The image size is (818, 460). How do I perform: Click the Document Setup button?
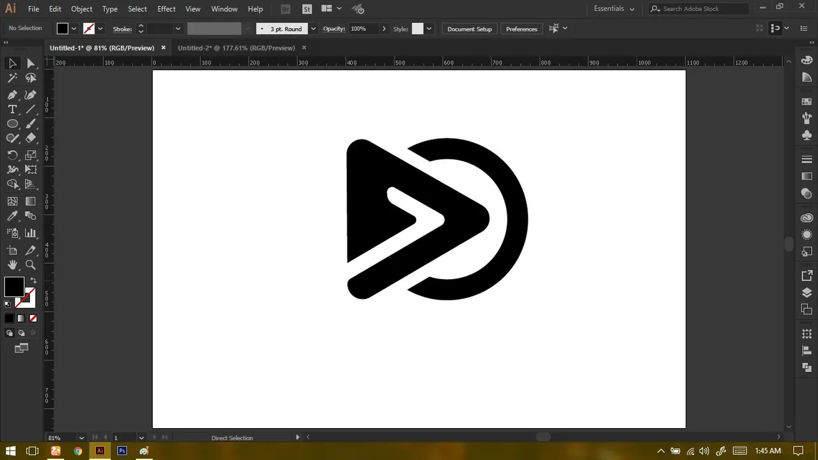point(470,29)
